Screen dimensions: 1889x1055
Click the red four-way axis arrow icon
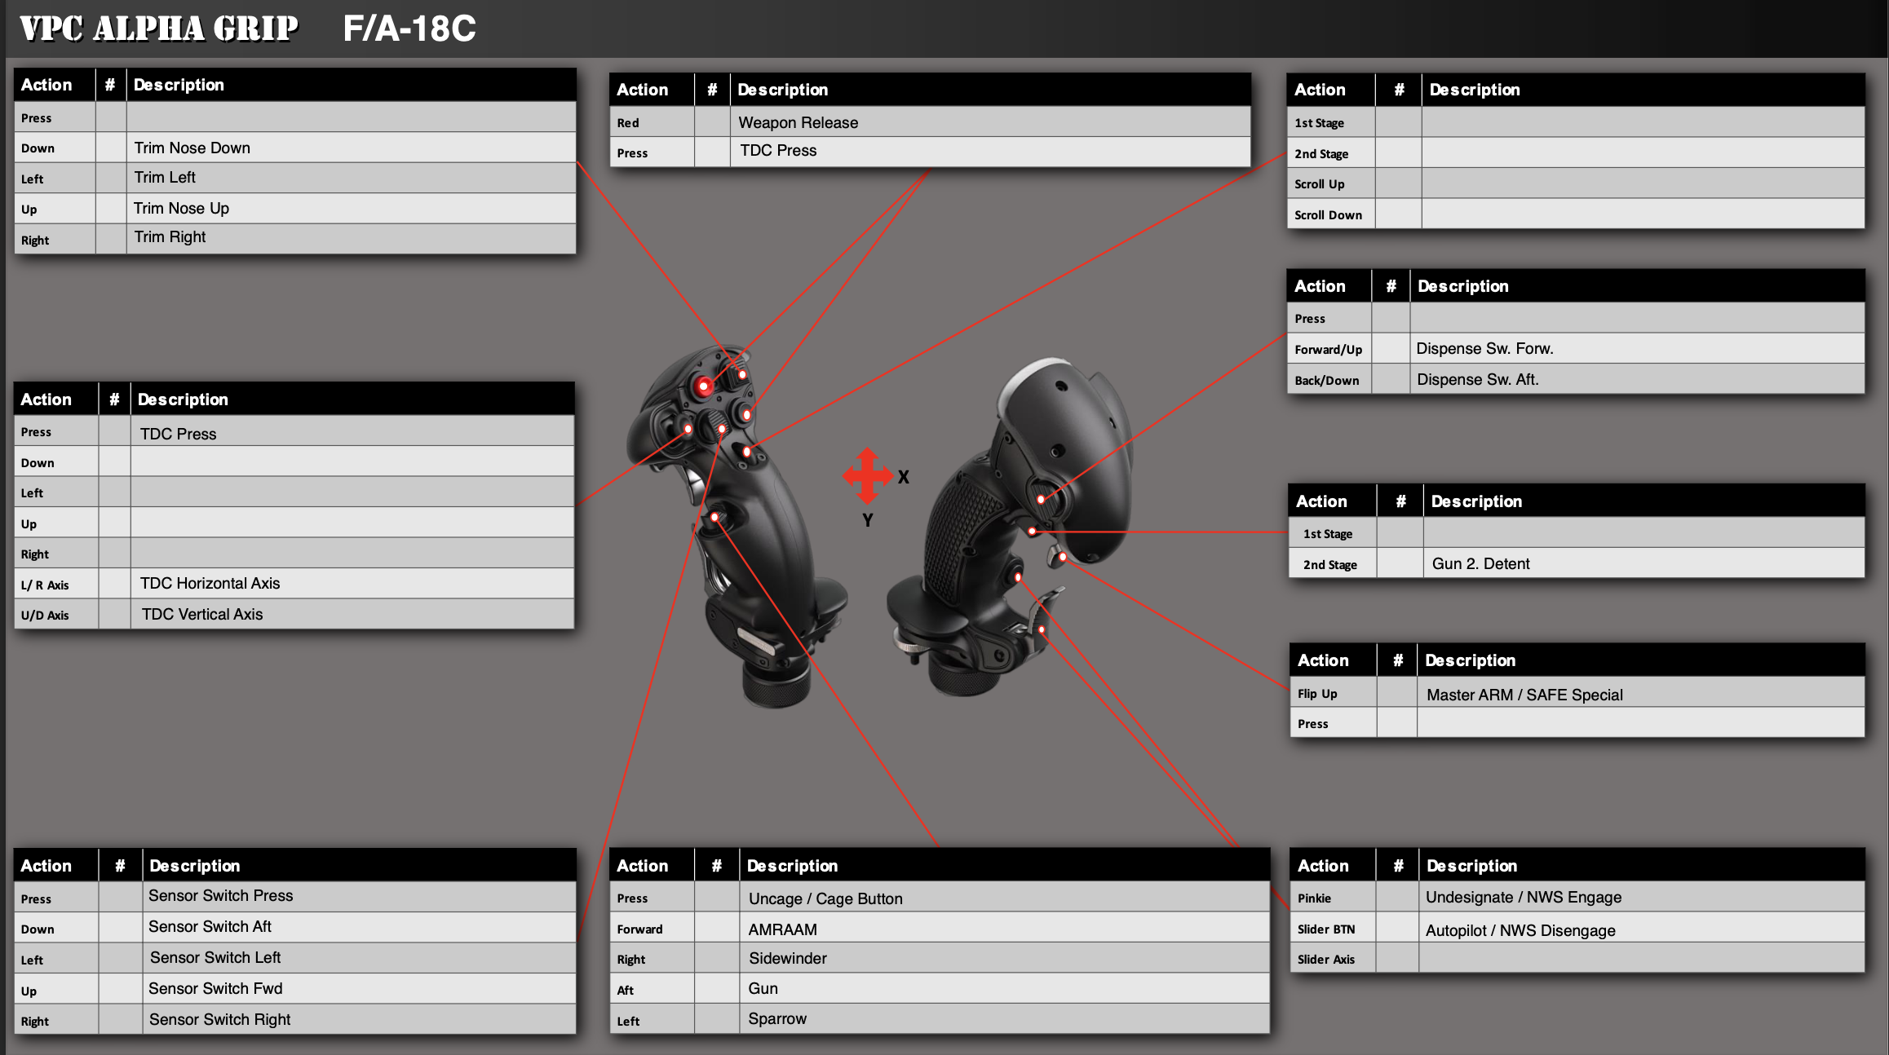click(x=868, y=476)
